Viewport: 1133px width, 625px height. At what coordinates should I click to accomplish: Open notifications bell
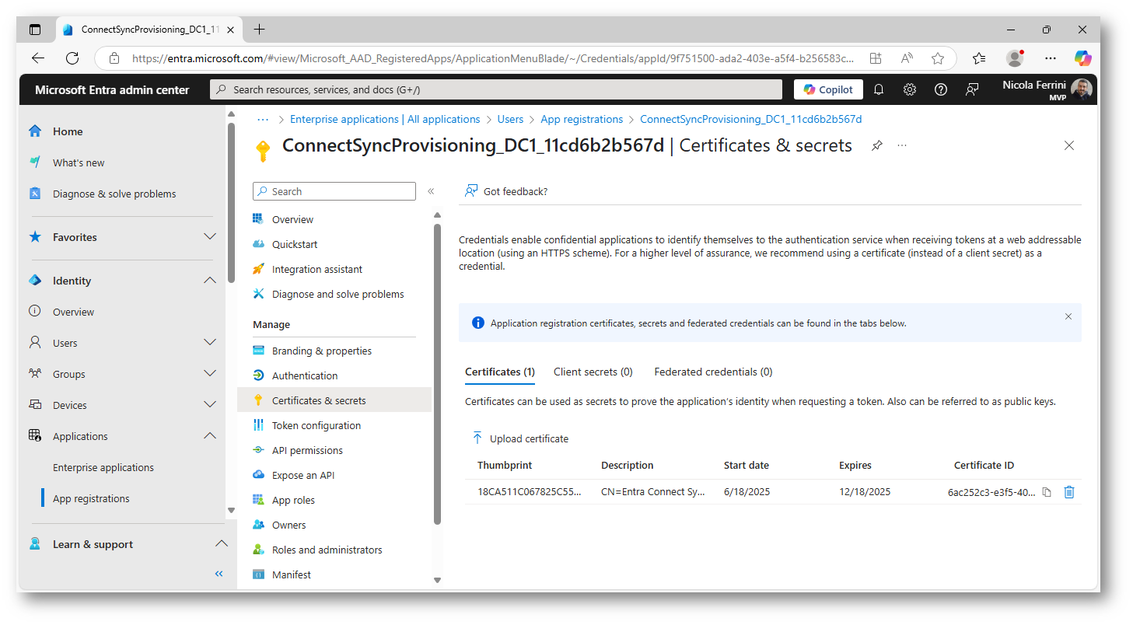(x=879, y=89)
